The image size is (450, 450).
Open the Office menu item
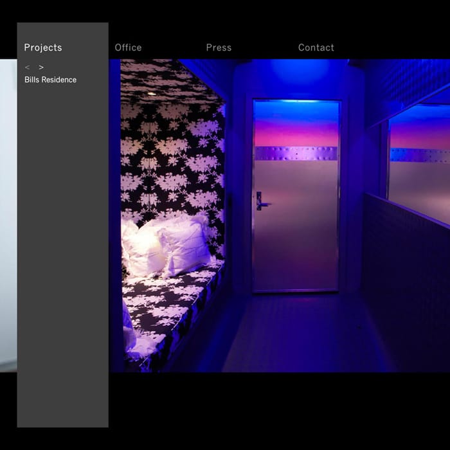coord(129,48)
